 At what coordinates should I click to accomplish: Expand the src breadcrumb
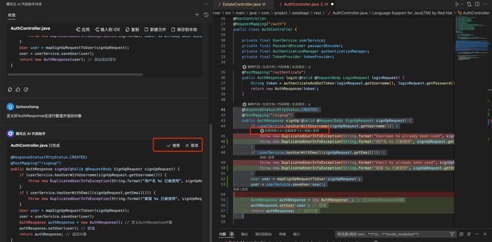[x=228, y=13]
